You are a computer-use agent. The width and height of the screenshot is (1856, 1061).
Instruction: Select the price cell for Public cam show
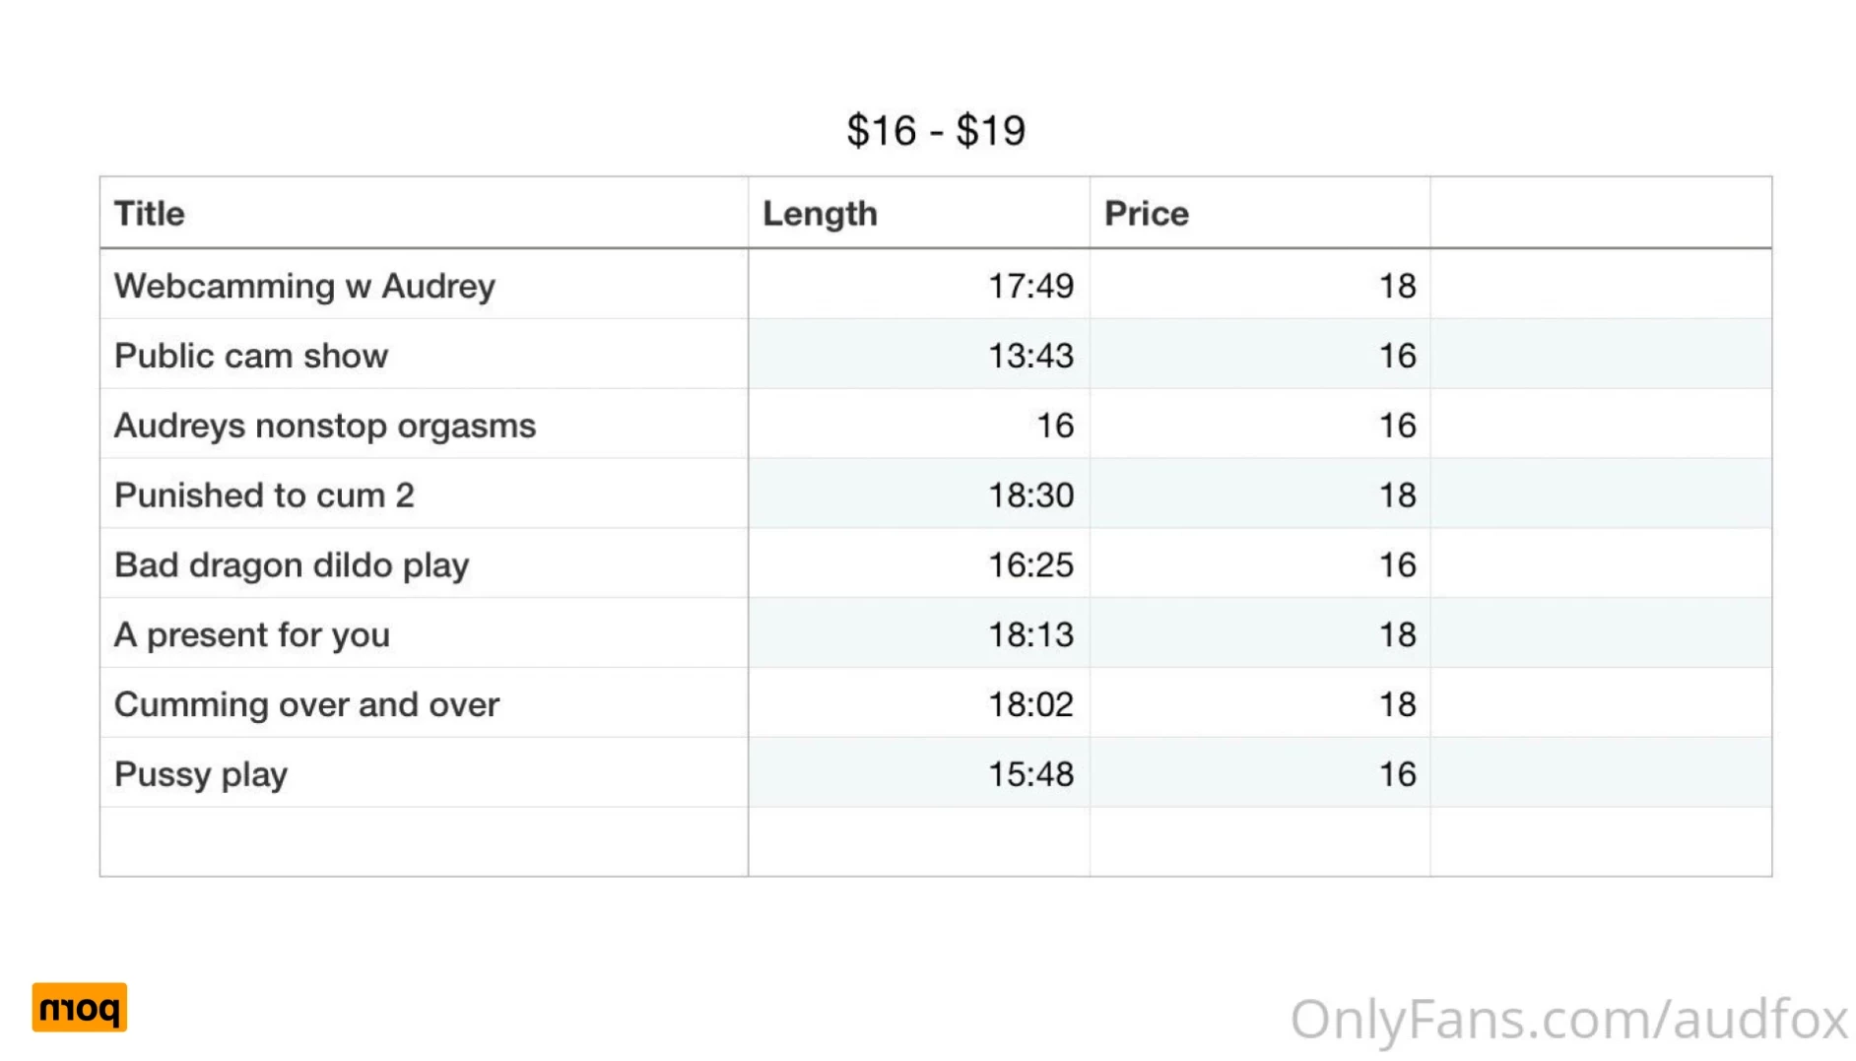(x=1260, y=355)
